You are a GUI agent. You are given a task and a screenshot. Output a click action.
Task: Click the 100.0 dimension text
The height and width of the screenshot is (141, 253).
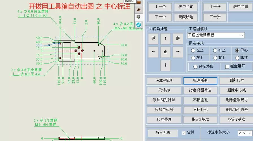click(101, 81)
